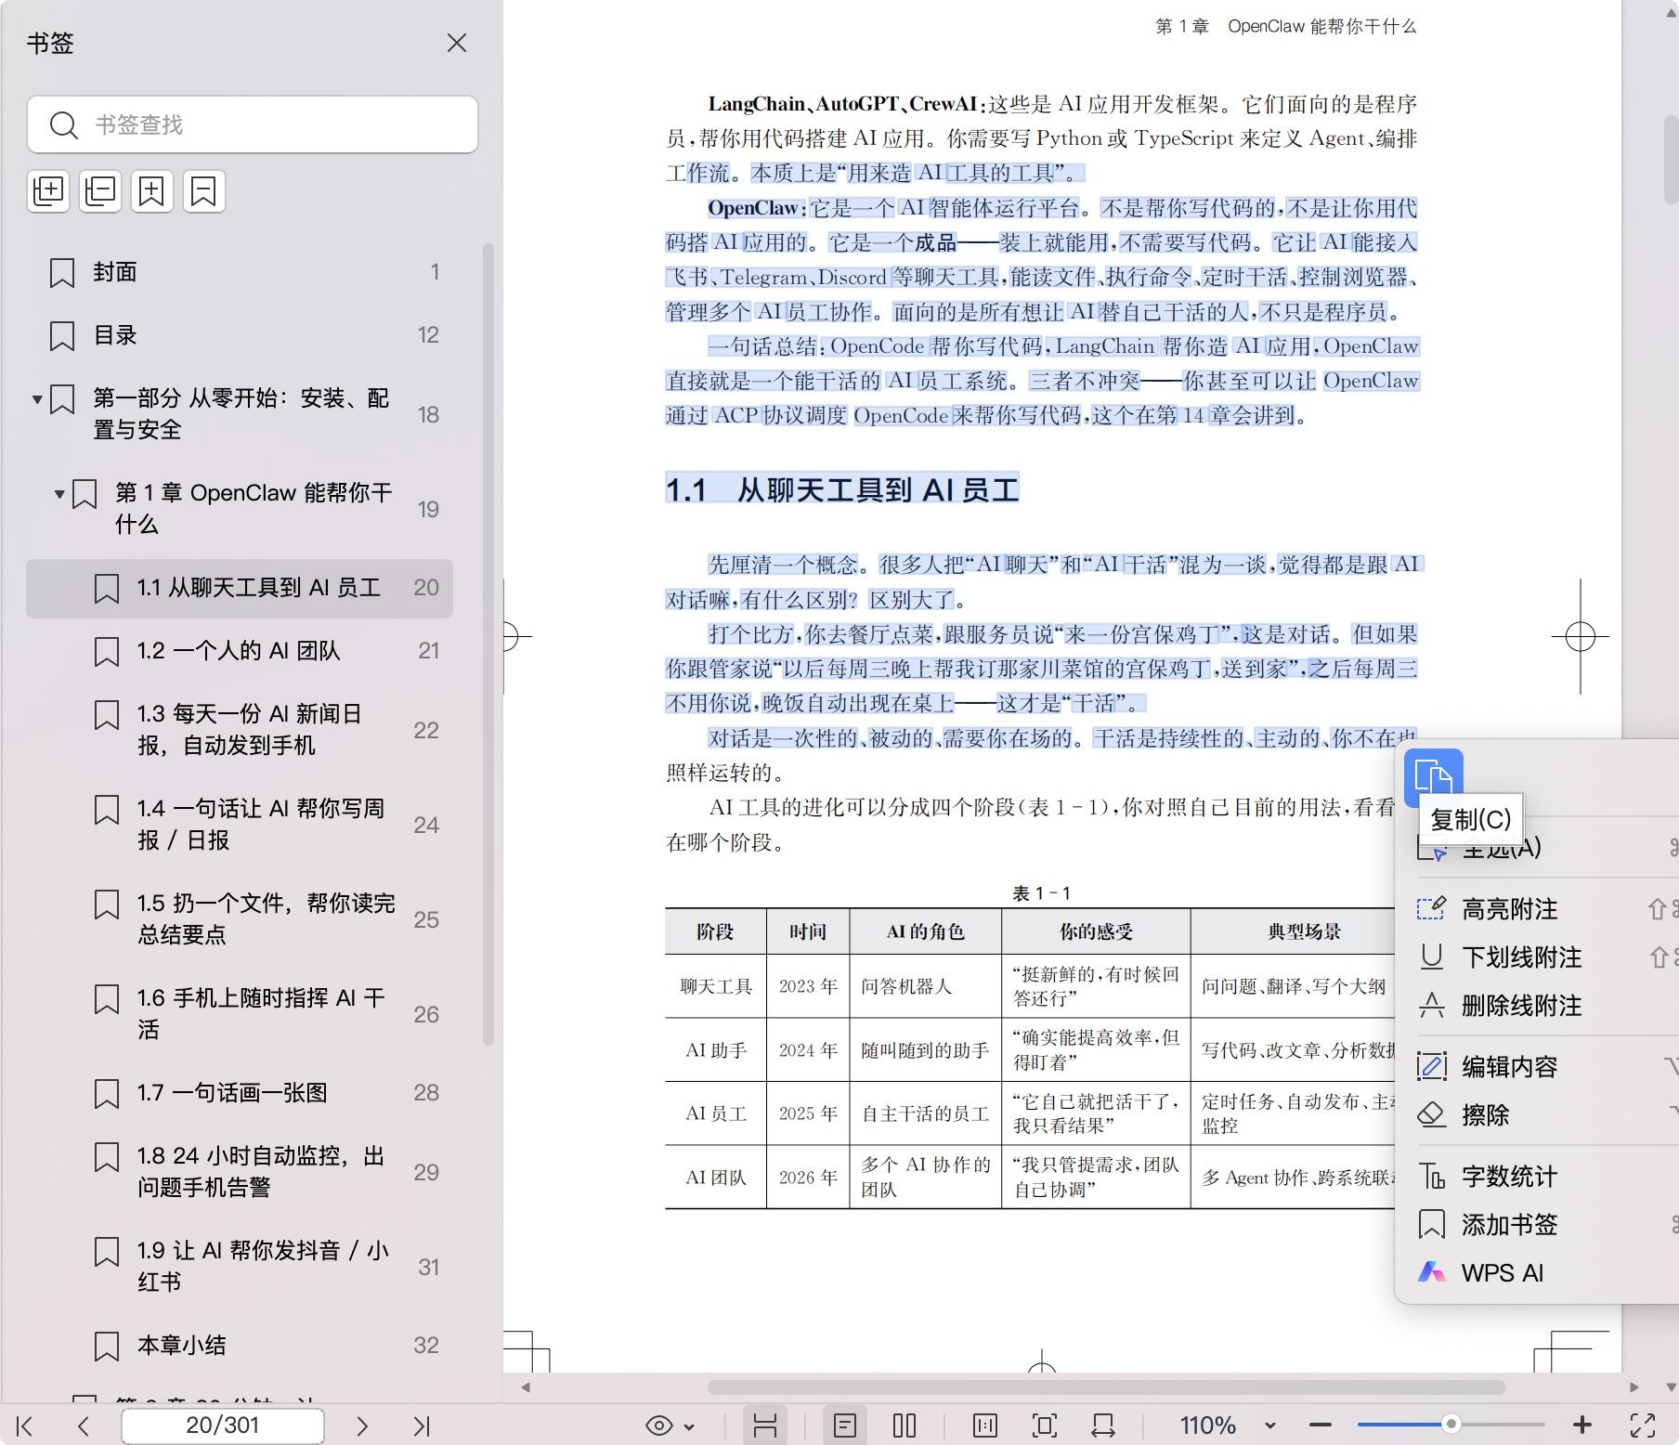Select bookmark 1.1 从聊天工具到 AI 员工
Image resolution: width=1679 pixels, height=1445 pixels.
(240, 588)
